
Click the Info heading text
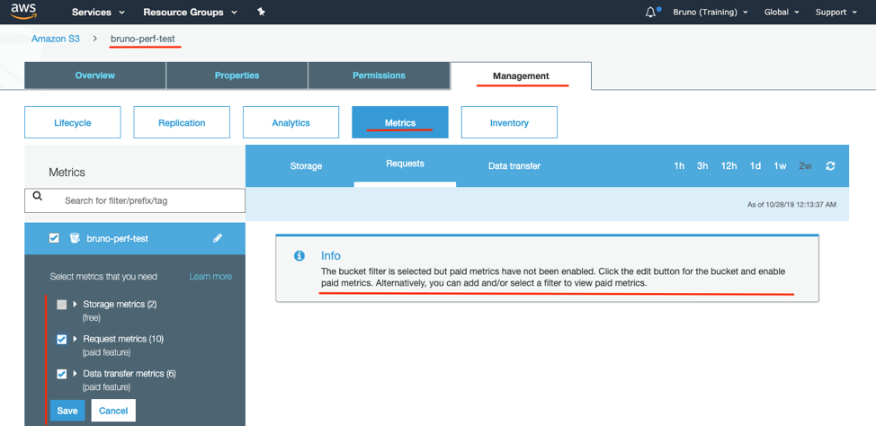coord(331,256)
